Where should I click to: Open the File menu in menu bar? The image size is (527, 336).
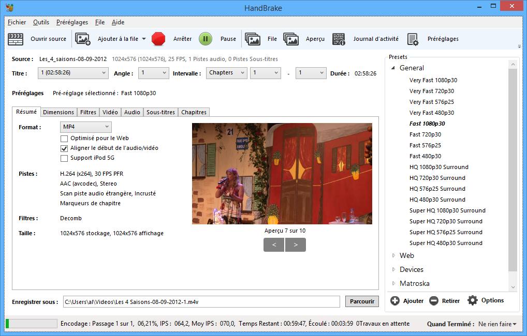[x=100, y=22]
